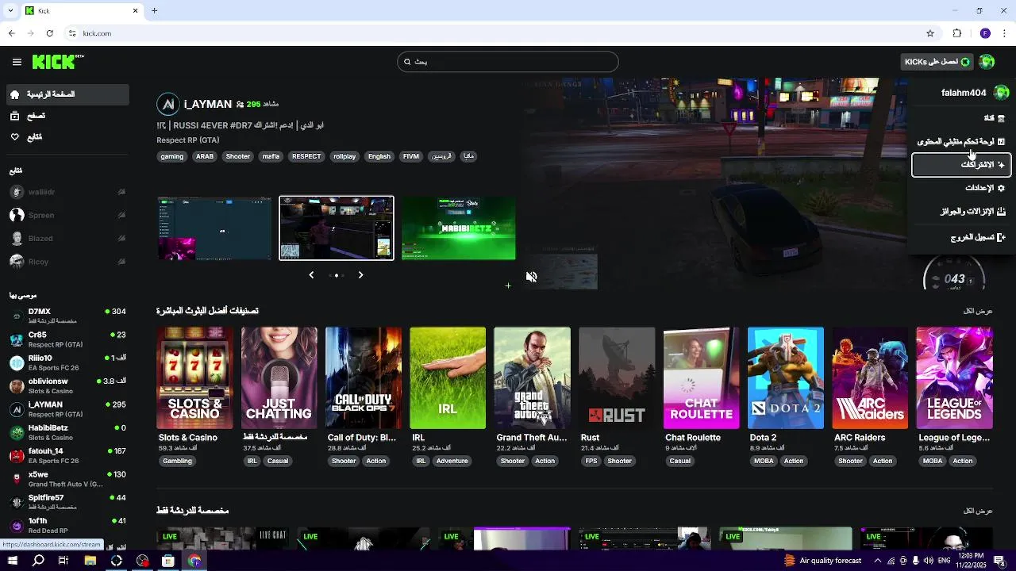1016x571 pixels.
Task: Open the Call of Duty Black Ops 7 card
Action: 364,378
